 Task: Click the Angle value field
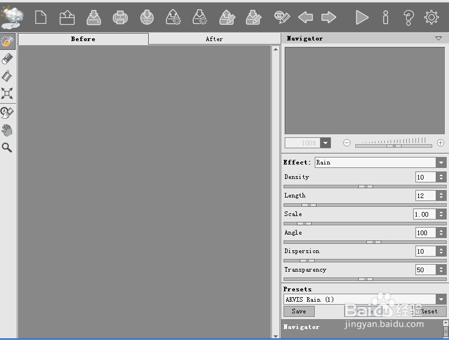425,233
